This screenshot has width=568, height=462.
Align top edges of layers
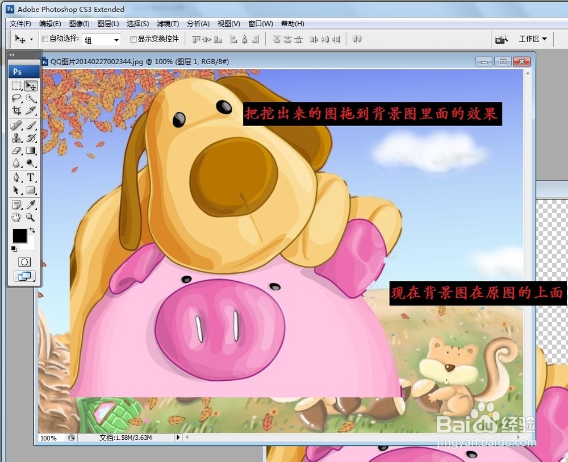point(196,39)
